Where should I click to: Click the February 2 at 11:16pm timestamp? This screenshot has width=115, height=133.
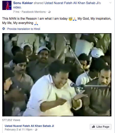[x=19, y=130]
